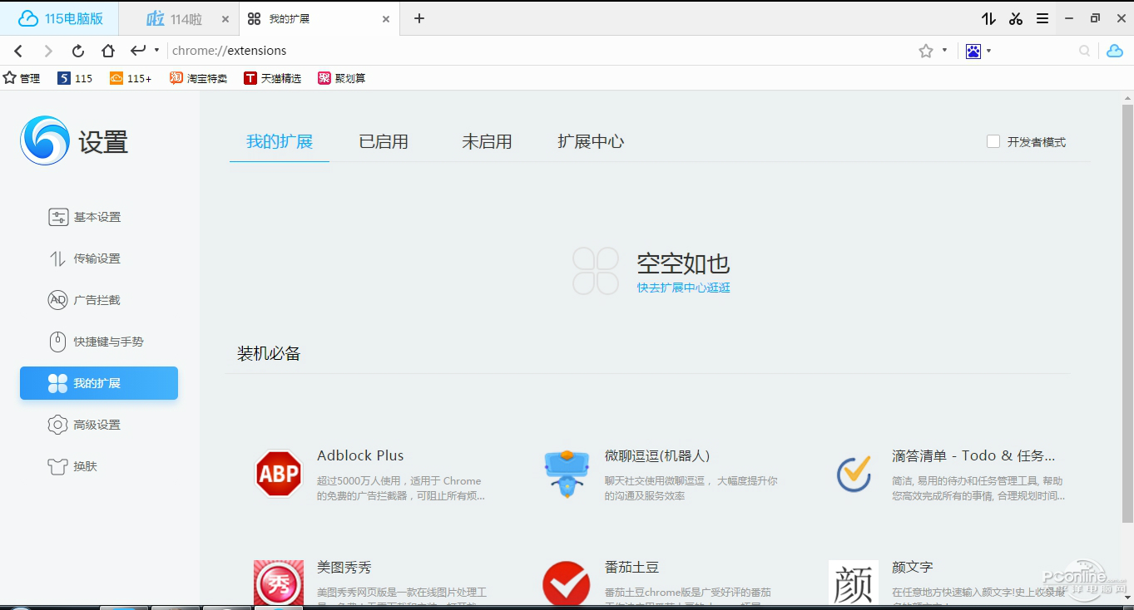The image size is (1134, 610).
Task: Click the 微聊逗逗 robot extension icon
Action: pos(567,474)
